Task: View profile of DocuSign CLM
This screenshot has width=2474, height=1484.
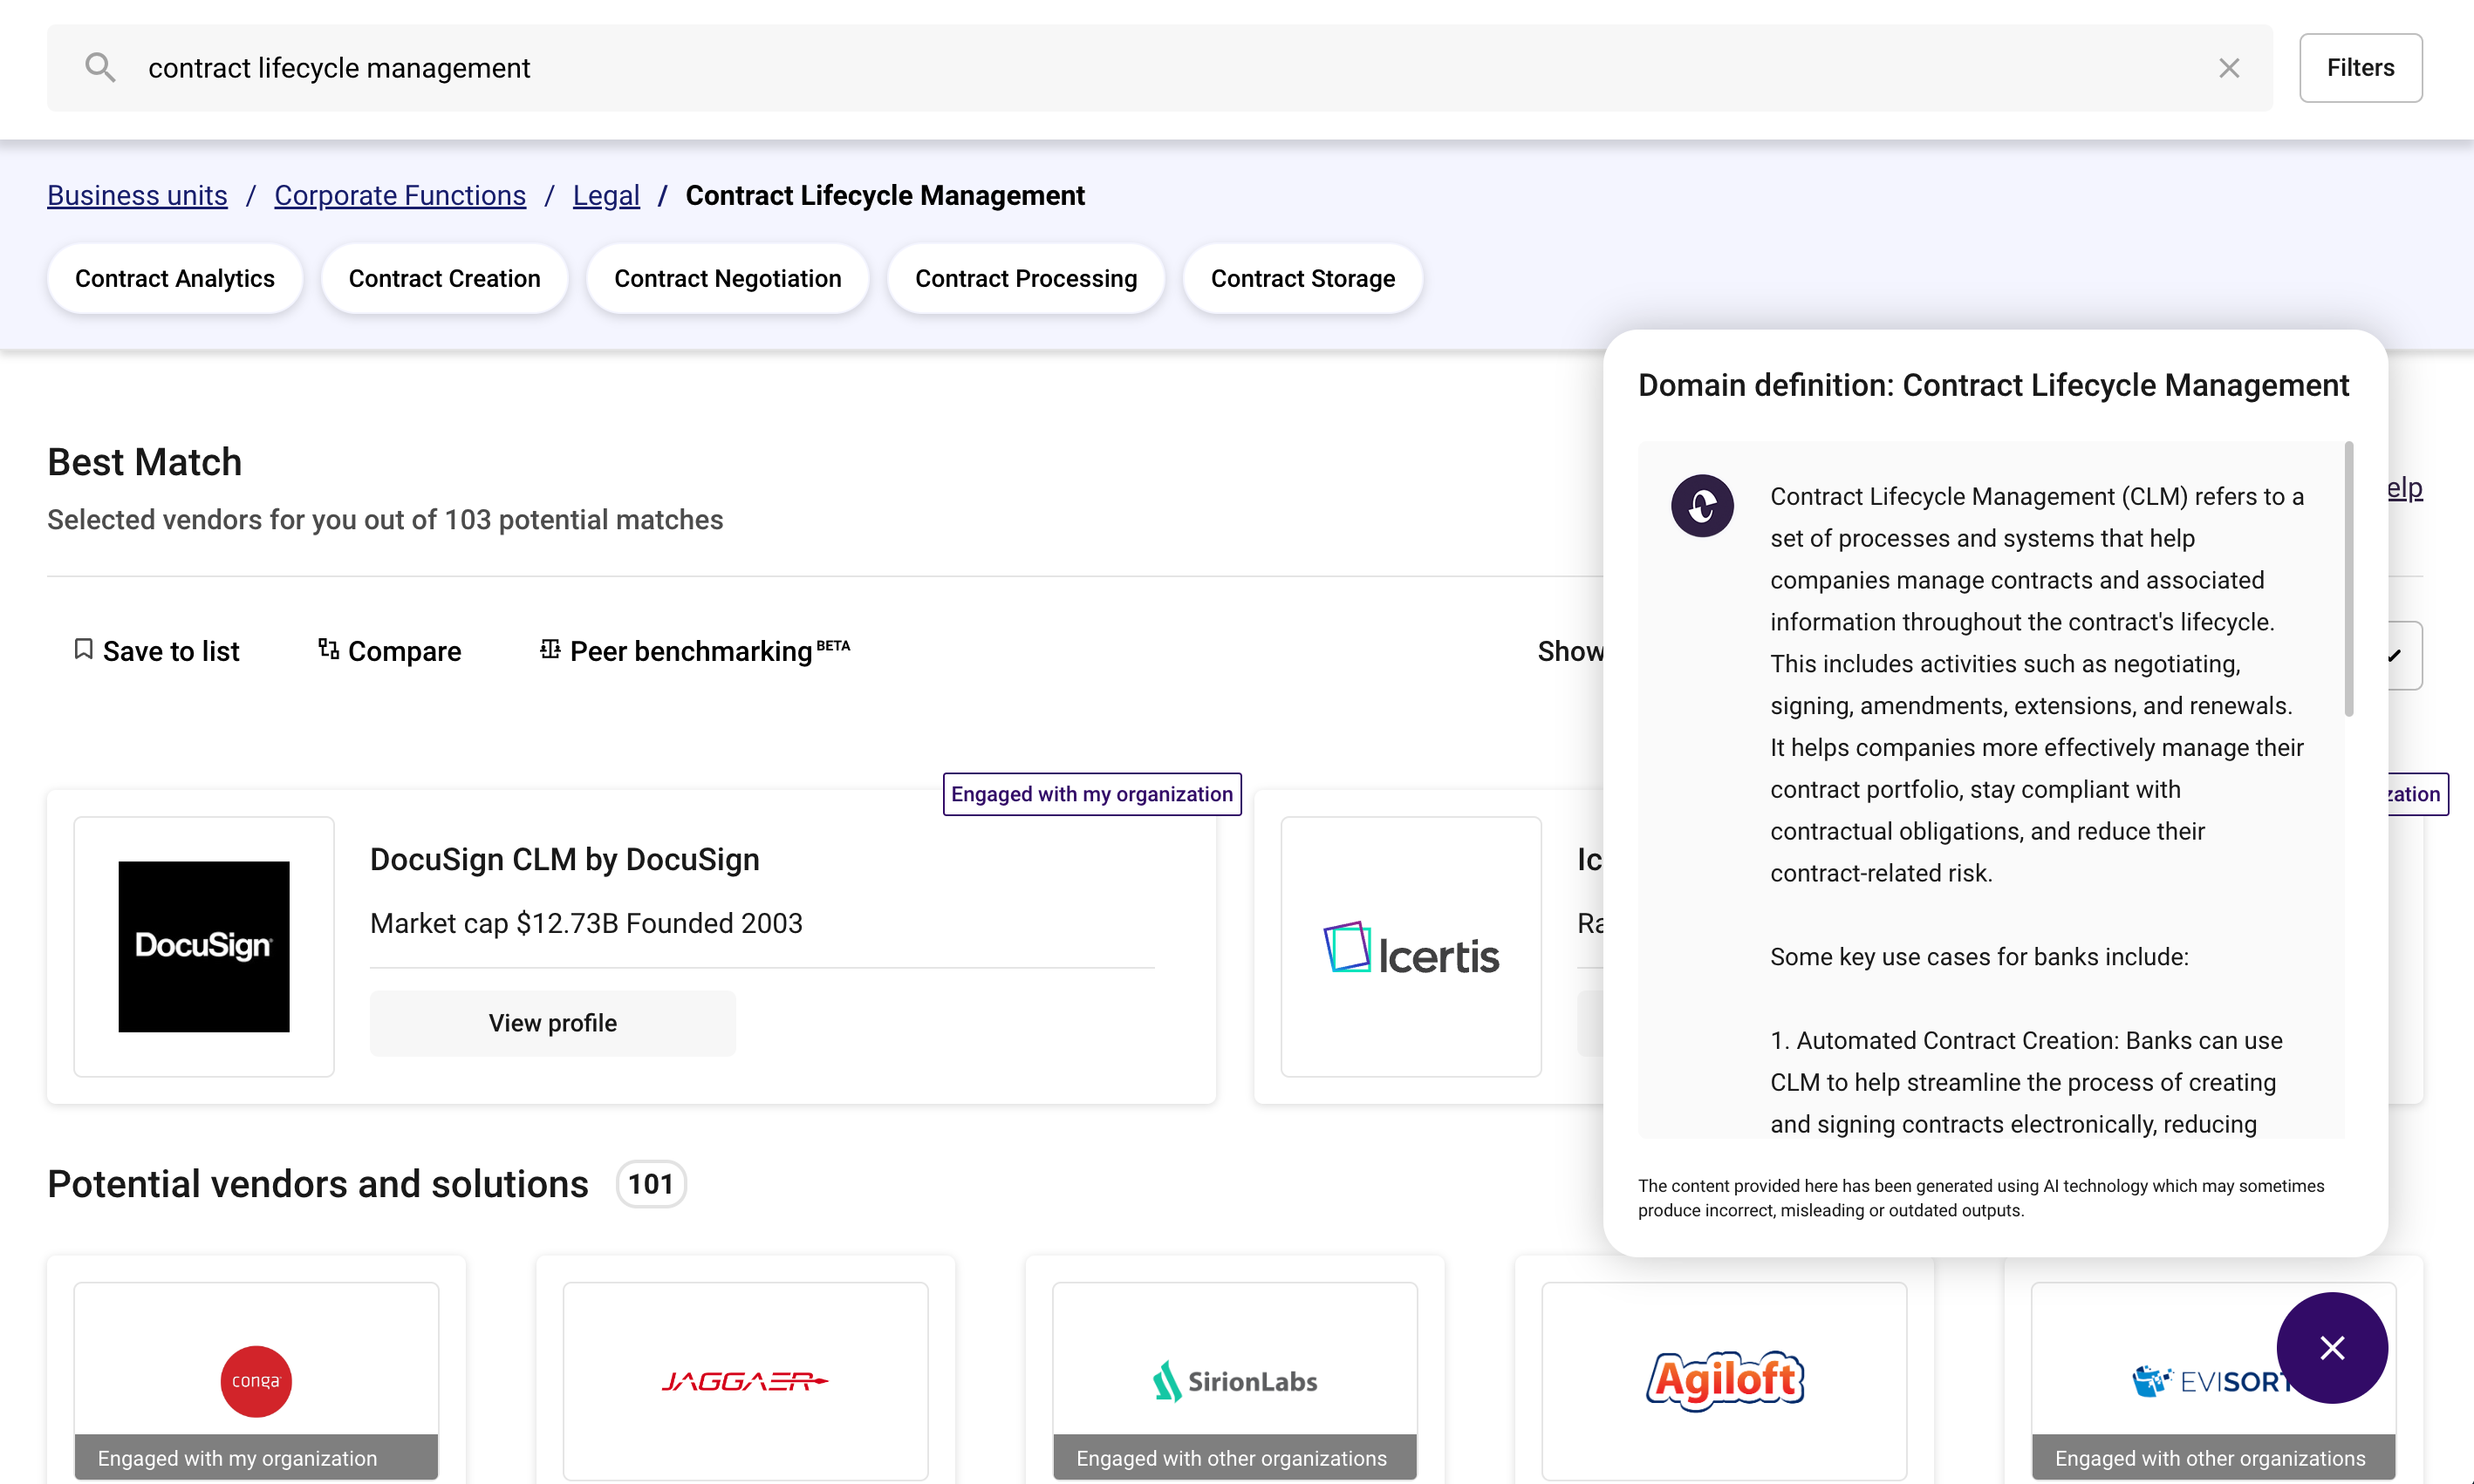Action: tap(553, 1023)
